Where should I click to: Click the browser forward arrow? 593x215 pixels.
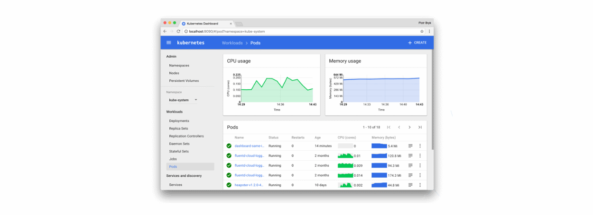click(x=172, y=31)
